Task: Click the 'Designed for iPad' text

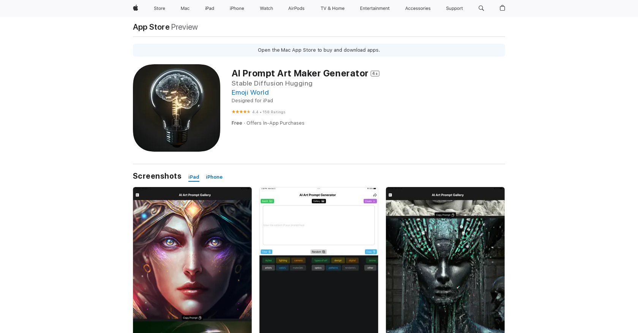Action: click(252, 101)
